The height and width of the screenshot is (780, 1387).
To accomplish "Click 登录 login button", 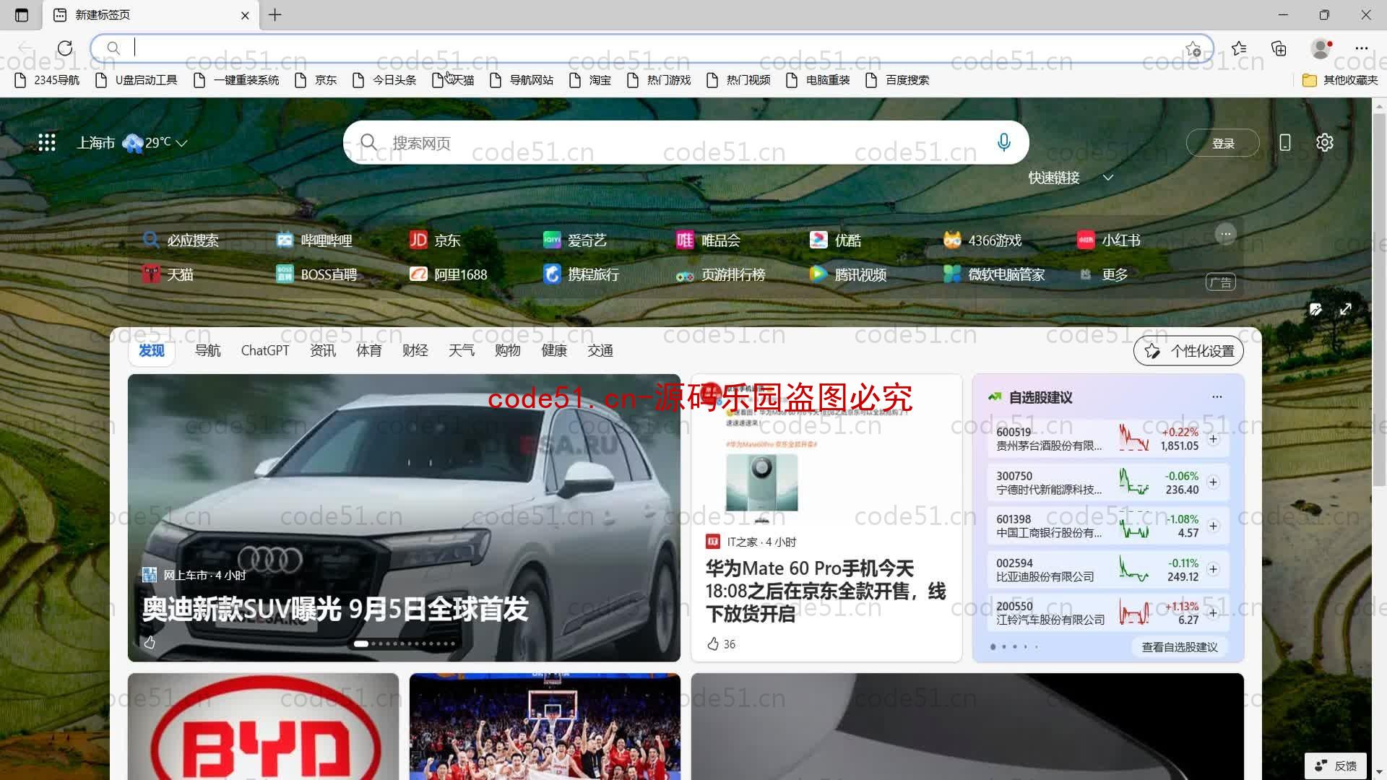I will (x=1222, y=142).
